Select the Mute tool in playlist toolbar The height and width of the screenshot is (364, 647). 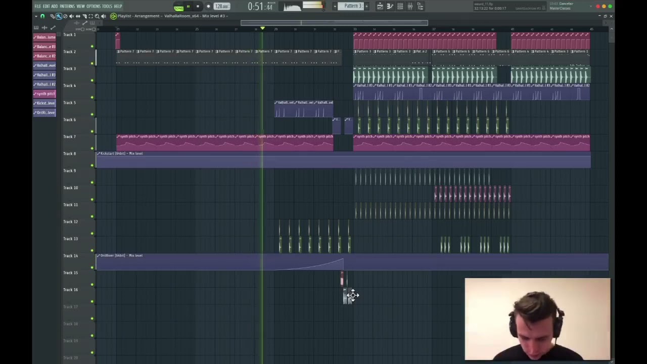coord(71,16)
